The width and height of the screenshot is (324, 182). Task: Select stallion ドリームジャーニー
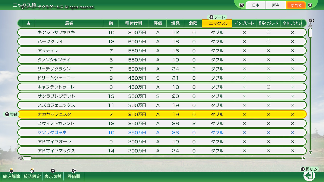(162, 78)
